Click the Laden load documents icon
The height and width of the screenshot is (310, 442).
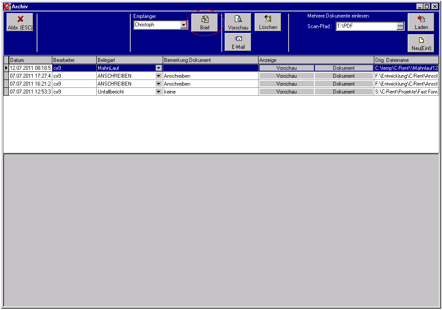pyautogui.click(x=420, y=21)
